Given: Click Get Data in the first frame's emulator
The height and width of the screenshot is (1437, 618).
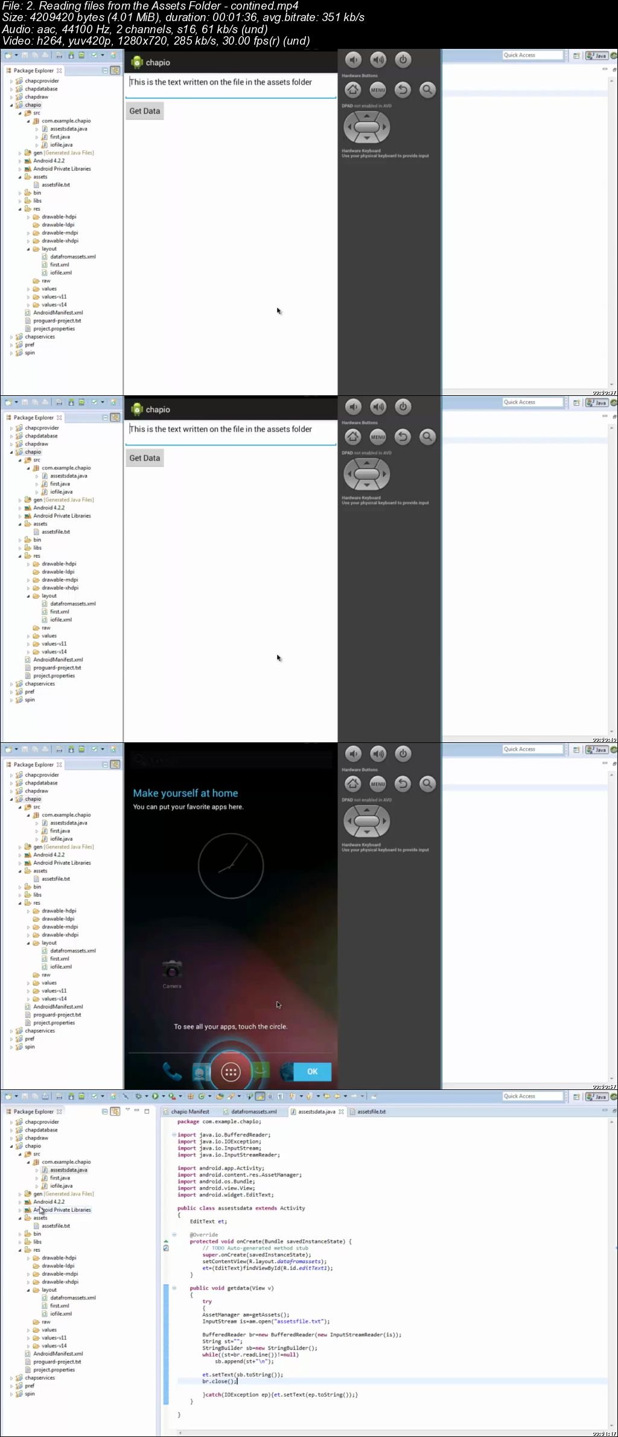Looking at the screenshot, I should pos(145,111).
